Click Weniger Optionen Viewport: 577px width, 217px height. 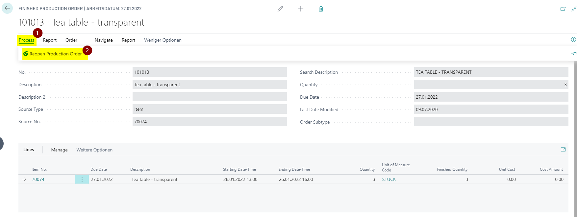(x=163, y=40)
